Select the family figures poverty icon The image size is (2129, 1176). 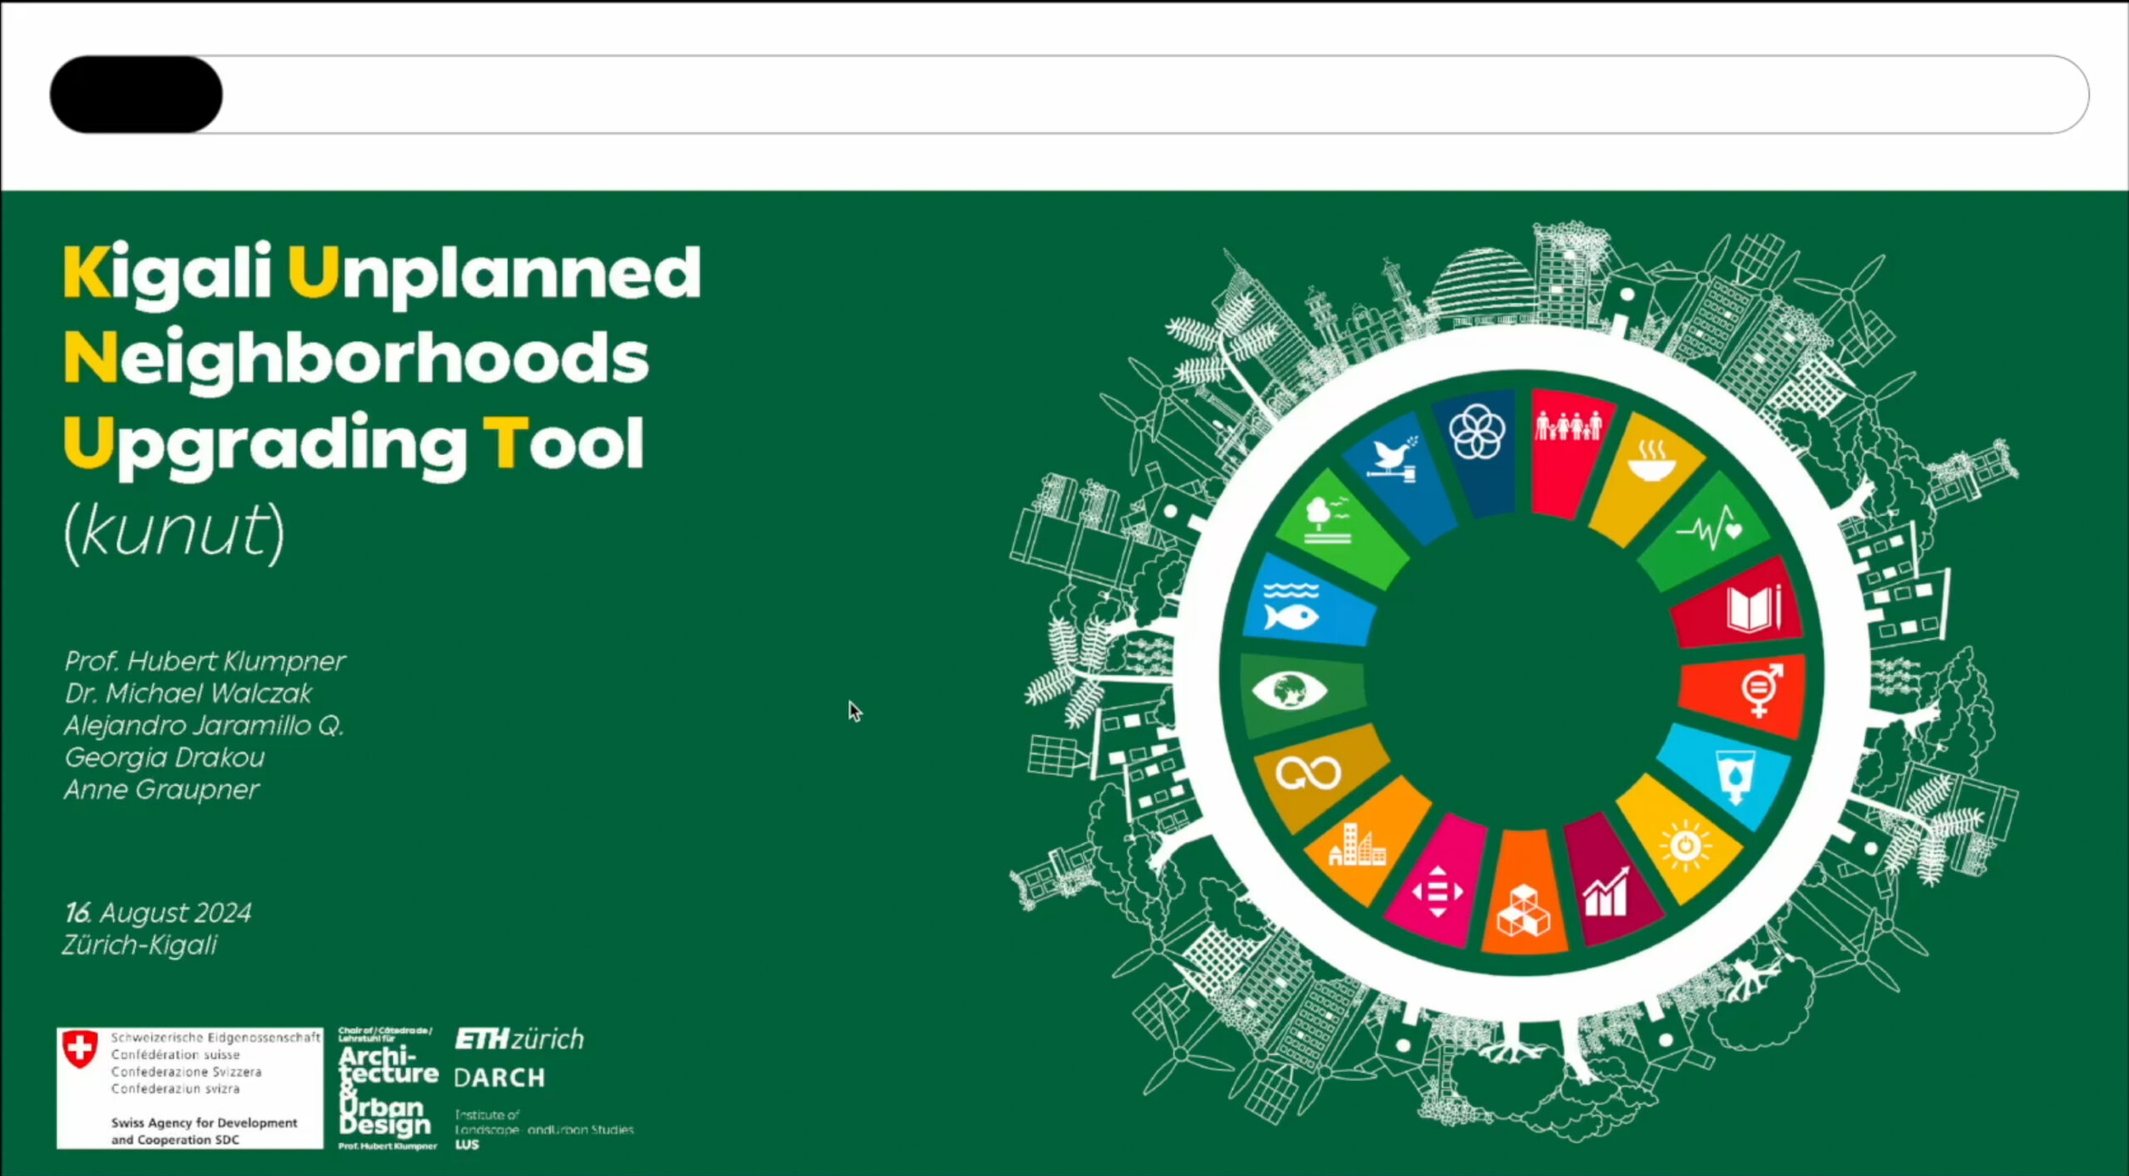click(1568, 426)
